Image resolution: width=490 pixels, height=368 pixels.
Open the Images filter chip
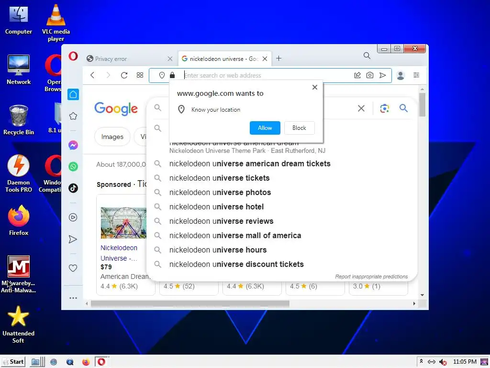coord(112,137)
